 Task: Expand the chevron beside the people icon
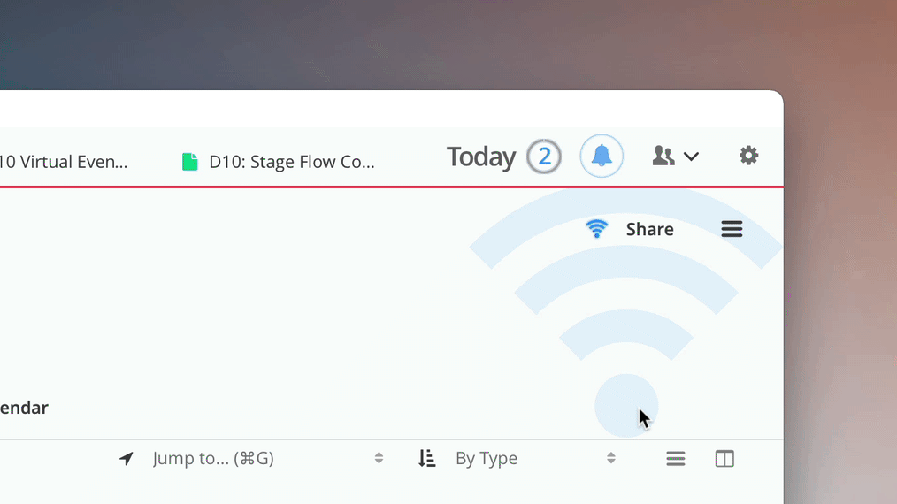(692, 157)
